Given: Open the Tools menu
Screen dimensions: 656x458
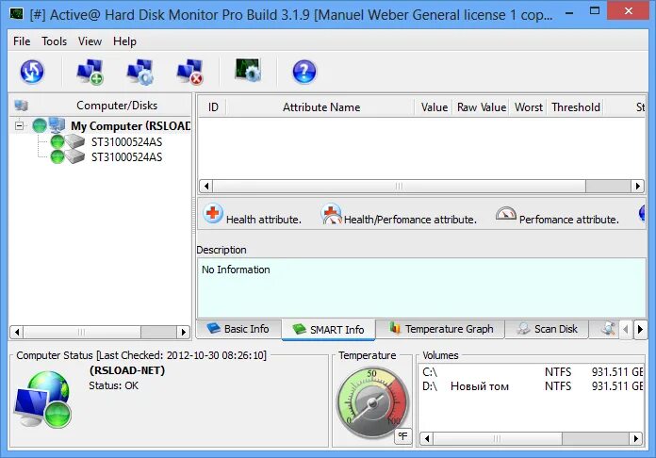Looking at the screenshot, I should click(54, 41).
